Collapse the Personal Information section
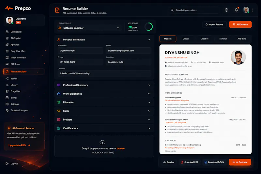 149,40
